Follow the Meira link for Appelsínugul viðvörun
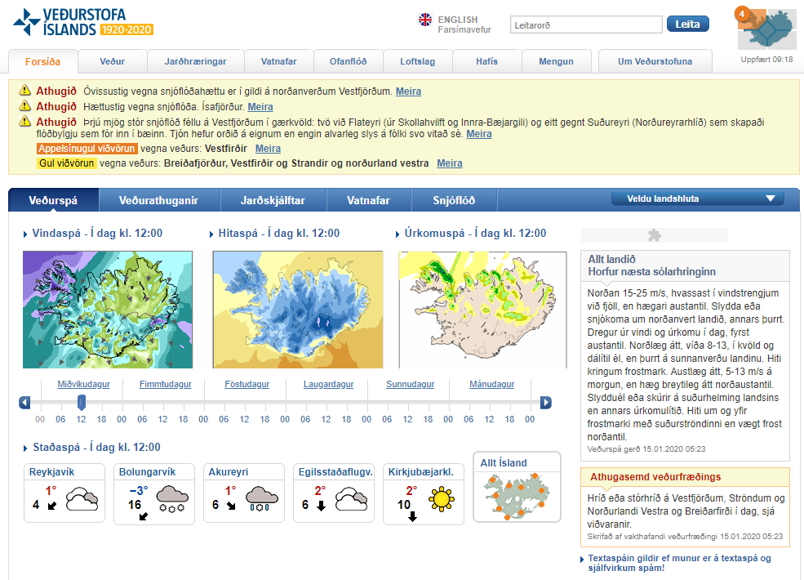Viewport: 804px width, 580px height. (x=268, y=149)
